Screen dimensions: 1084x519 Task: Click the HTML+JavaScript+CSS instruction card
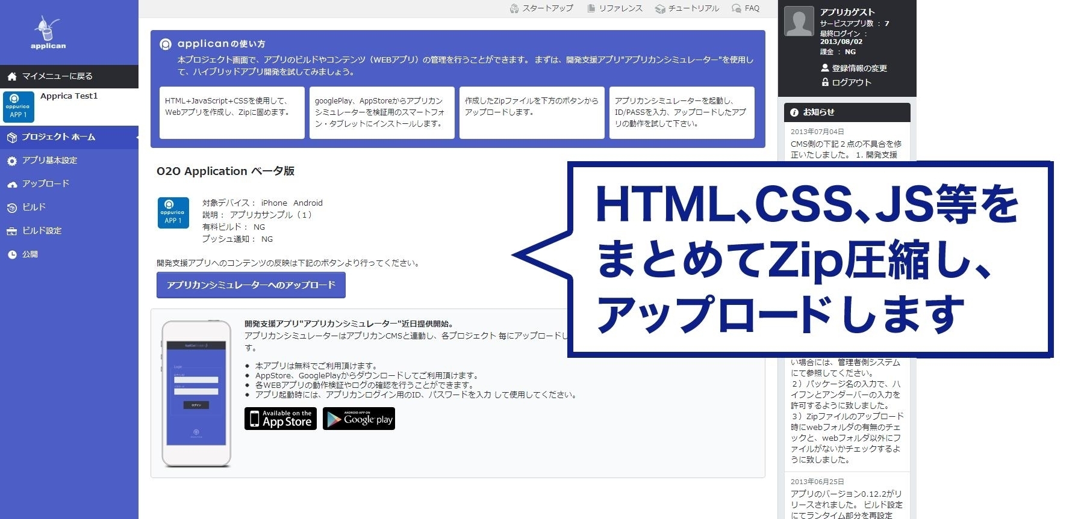pyautogui.click(x=232, y=112)
